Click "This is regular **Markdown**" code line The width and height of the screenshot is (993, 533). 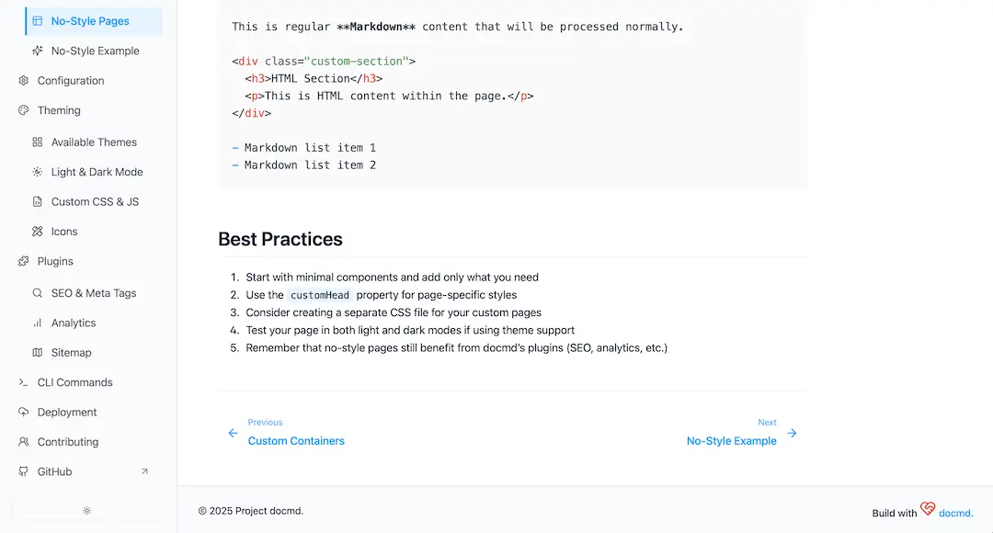pyautogui.click(x=457, y=27)
